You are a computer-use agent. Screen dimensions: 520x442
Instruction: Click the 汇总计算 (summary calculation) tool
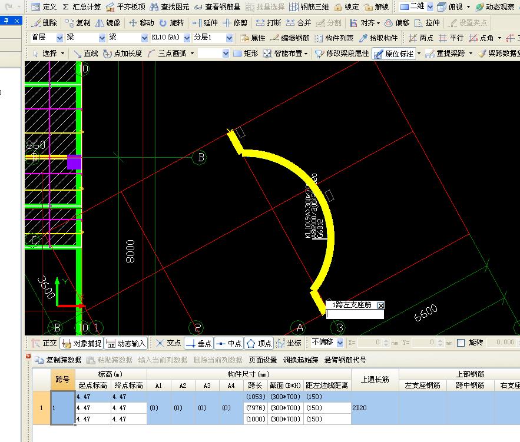81,7
